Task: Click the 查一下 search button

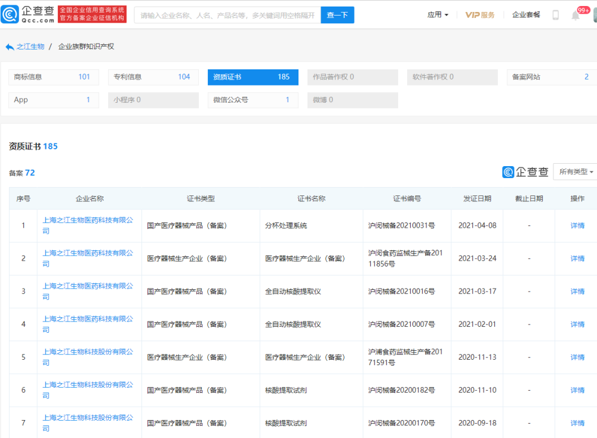Action: (337, 16)
